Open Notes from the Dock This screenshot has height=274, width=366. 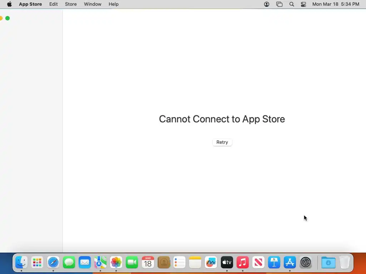[x=195, y=262]
